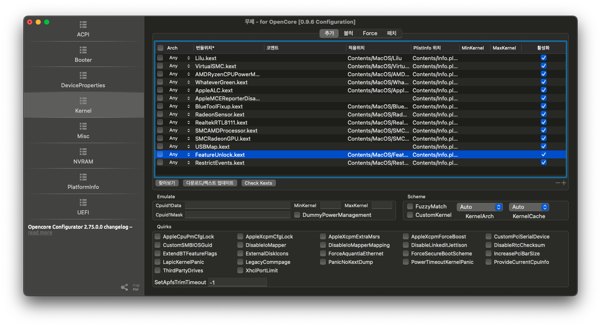
Task: Click the share icon in sidebar
Action: 124,287
